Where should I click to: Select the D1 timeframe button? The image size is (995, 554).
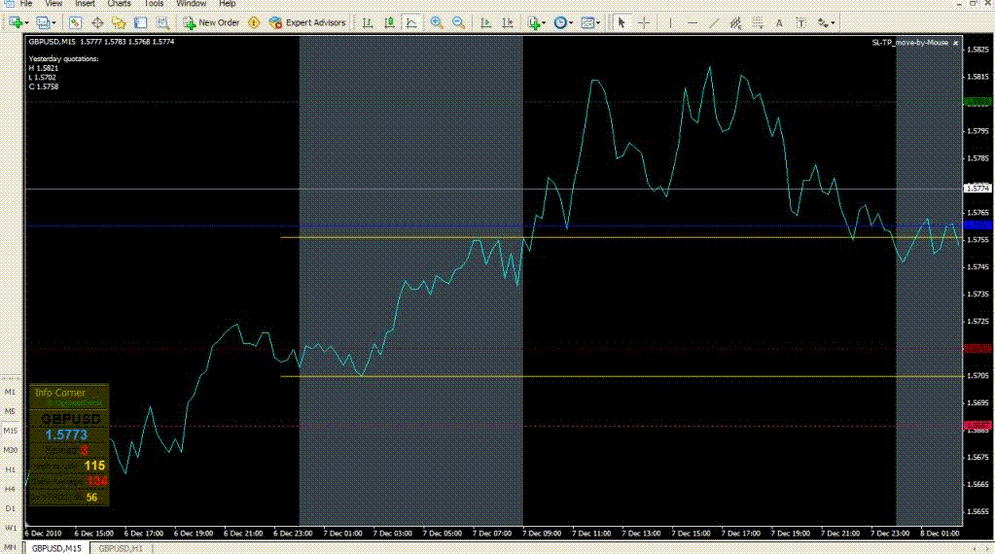click(10, 508)
